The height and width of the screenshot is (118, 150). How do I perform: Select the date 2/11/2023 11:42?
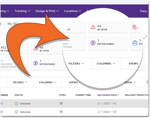[x=107, y=104]
